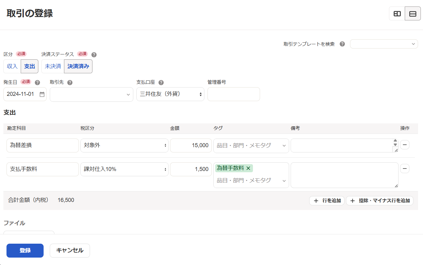Open the calendar picker for 発生日
This screenshot has width=423, height=265.
point(42,94)
